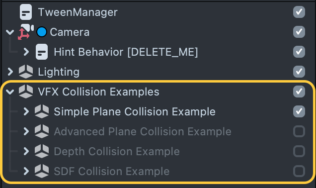Collapse the VFX Collision Examples group
The image size is (316, 188).
pyautogui.click(x=10, y=92)
